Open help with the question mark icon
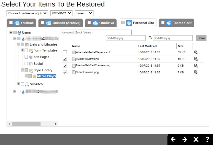 point(207,139)
